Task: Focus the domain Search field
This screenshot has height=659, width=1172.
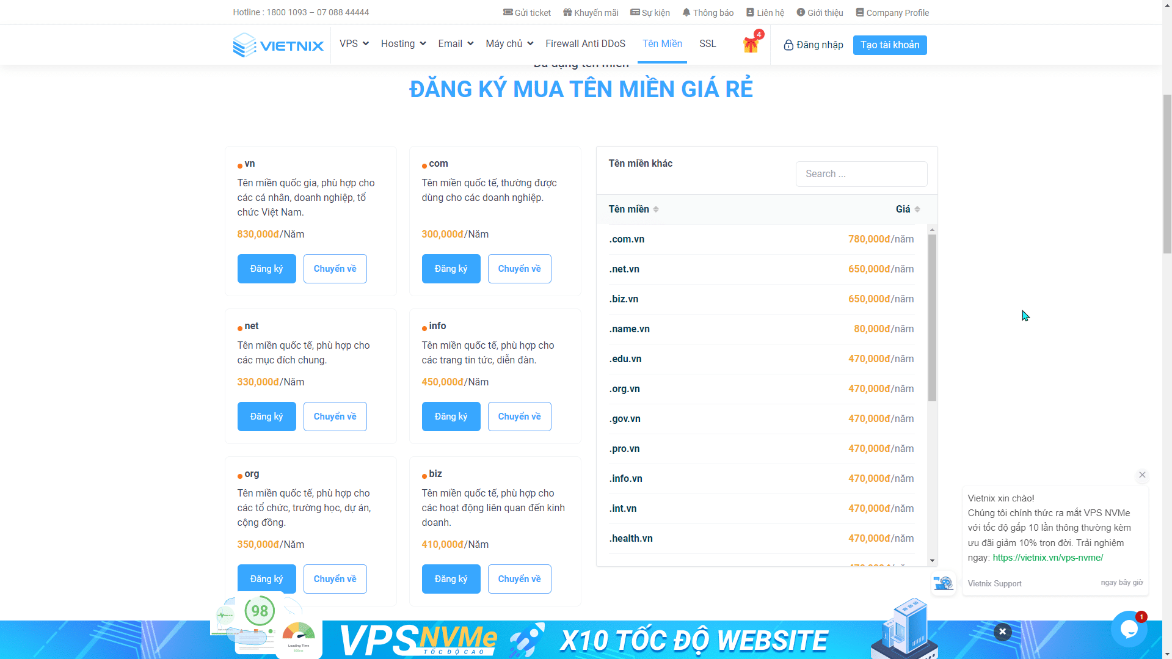Action: tap(861, 174)
